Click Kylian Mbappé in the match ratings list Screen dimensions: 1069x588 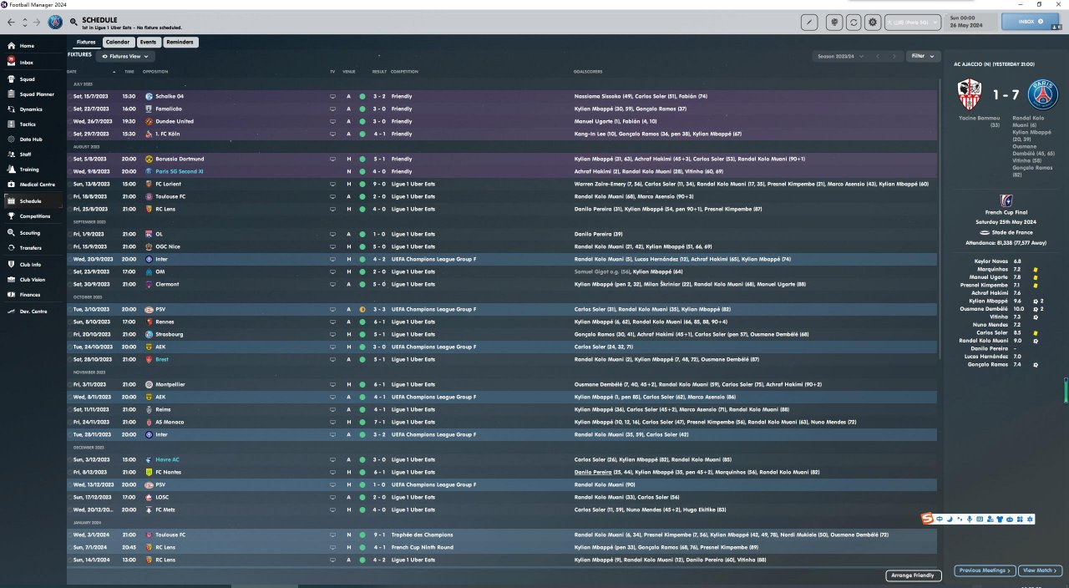(x=988, y=301)
